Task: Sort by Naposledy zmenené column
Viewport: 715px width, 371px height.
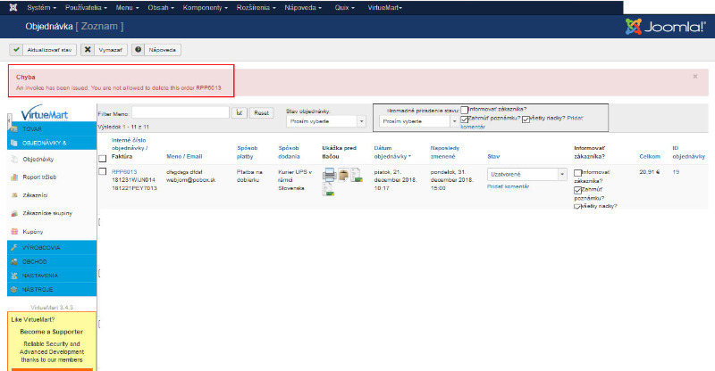Action: point(444,152)
